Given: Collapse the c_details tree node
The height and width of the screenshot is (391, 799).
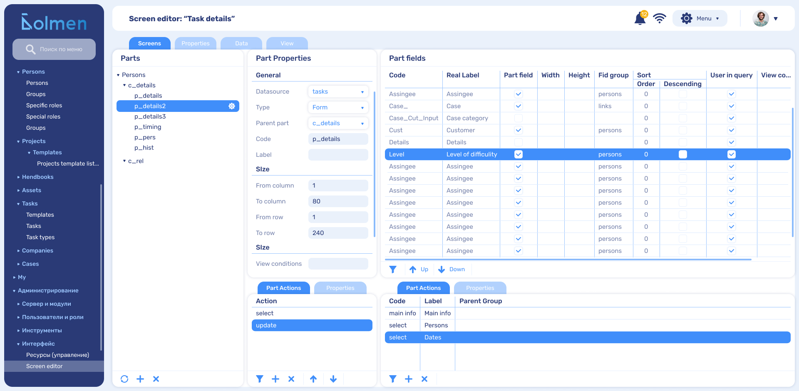Looking at the screenshot, I should coord(124,85).
